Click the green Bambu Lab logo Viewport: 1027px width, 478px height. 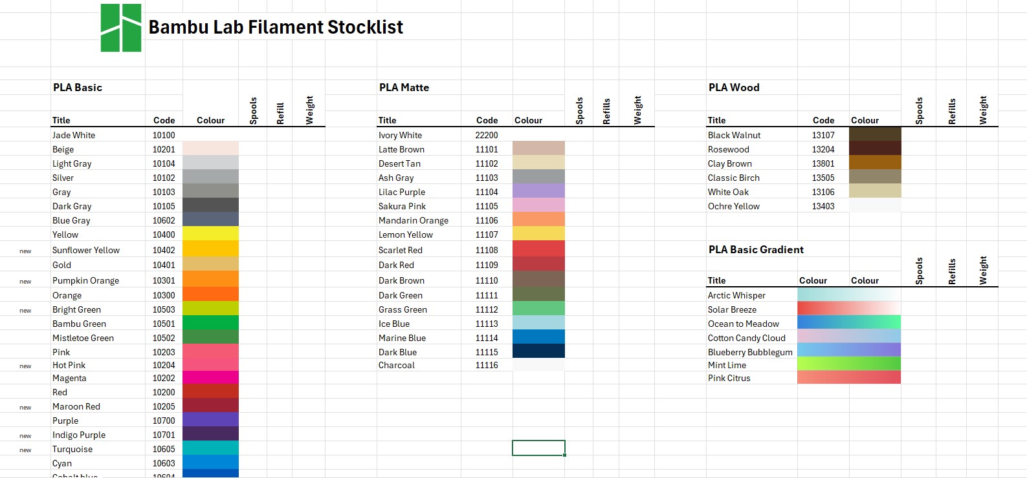tap(121, 28)
